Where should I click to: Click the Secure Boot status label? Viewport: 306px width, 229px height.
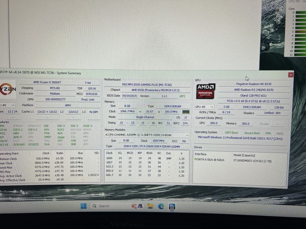click(x=252, y=133)
